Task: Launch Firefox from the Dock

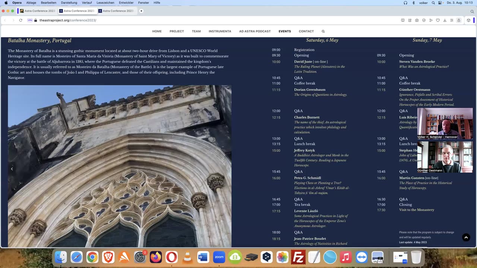Action: coord(156,257)
